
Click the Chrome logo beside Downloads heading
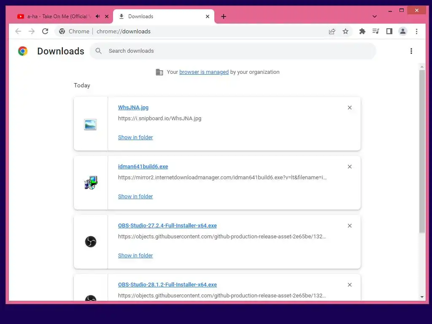click(x=23, y=51)
